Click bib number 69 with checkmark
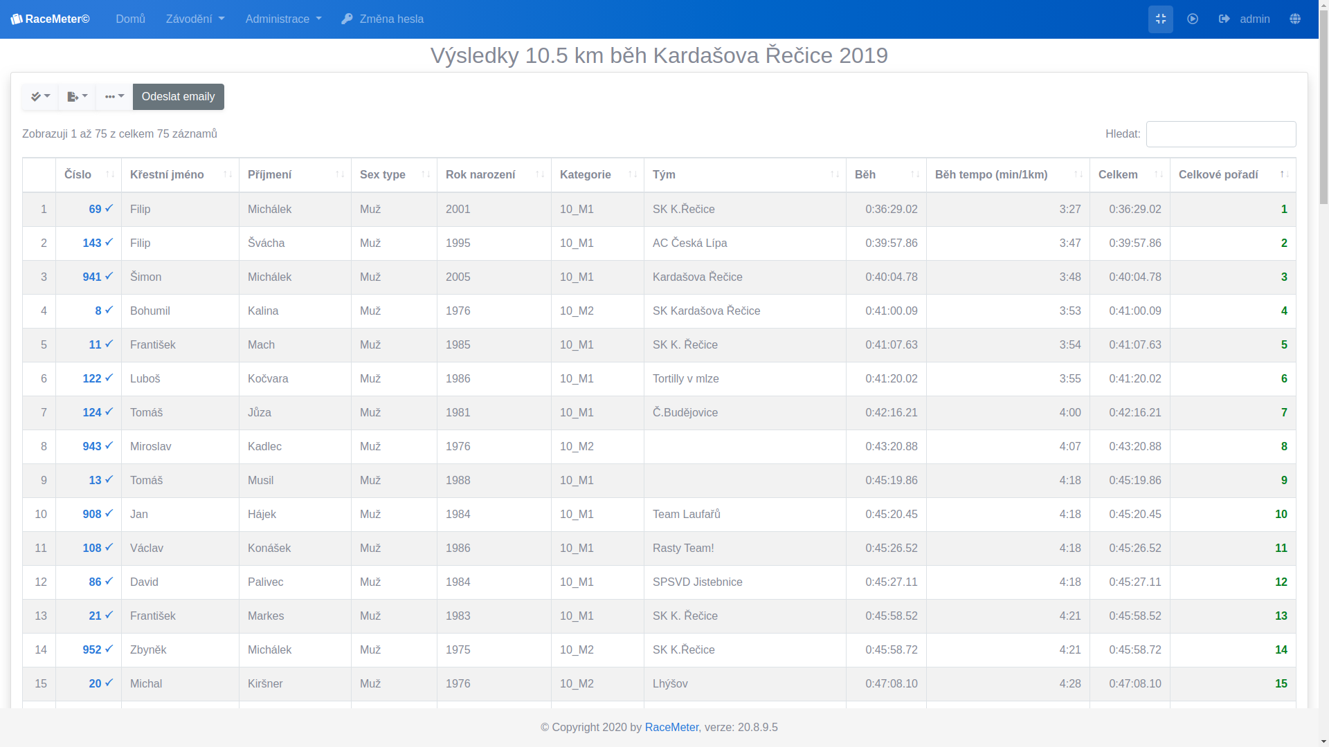Viewport: 1329px width, 747px height. coord(101,209)
